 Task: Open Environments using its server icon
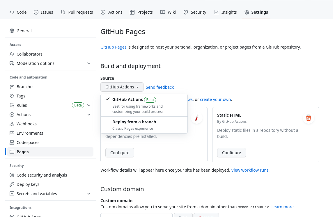click(13, 133)
